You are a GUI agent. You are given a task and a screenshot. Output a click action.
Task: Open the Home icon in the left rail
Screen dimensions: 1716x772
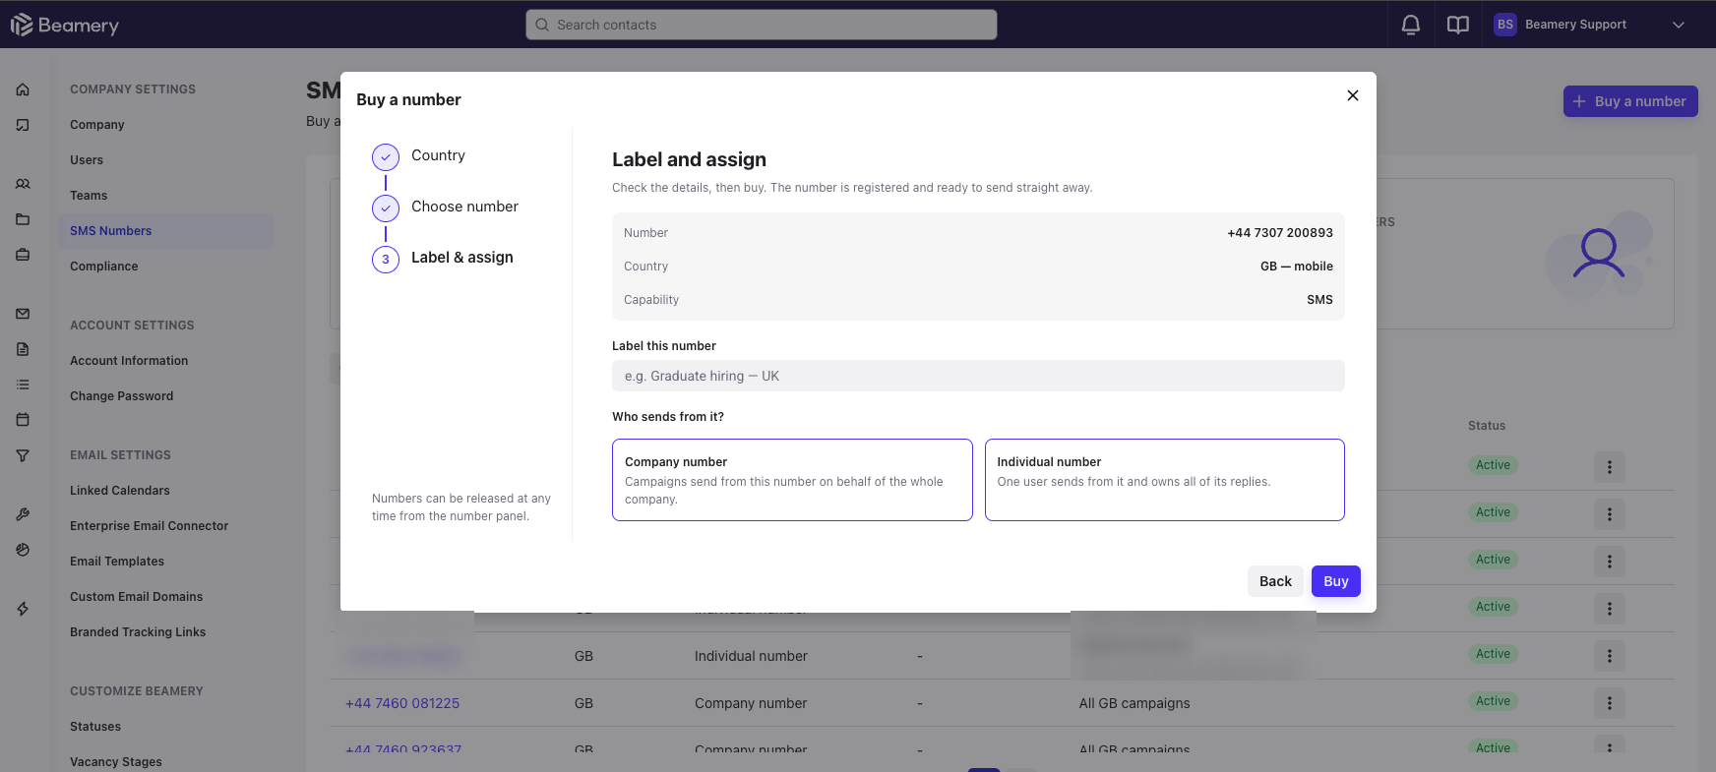23,89
